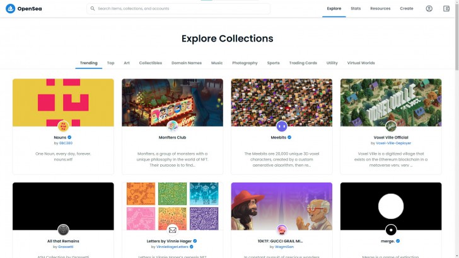The width and height of the screenshot is (459, 258).
Task: Open the wallet icon in the header
Action: tap(446, 8)
